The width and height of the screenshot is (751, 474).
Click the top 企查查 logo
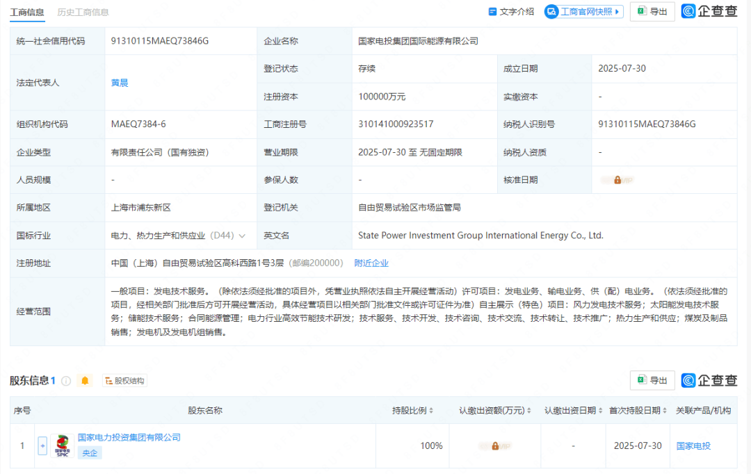(709, 11)
